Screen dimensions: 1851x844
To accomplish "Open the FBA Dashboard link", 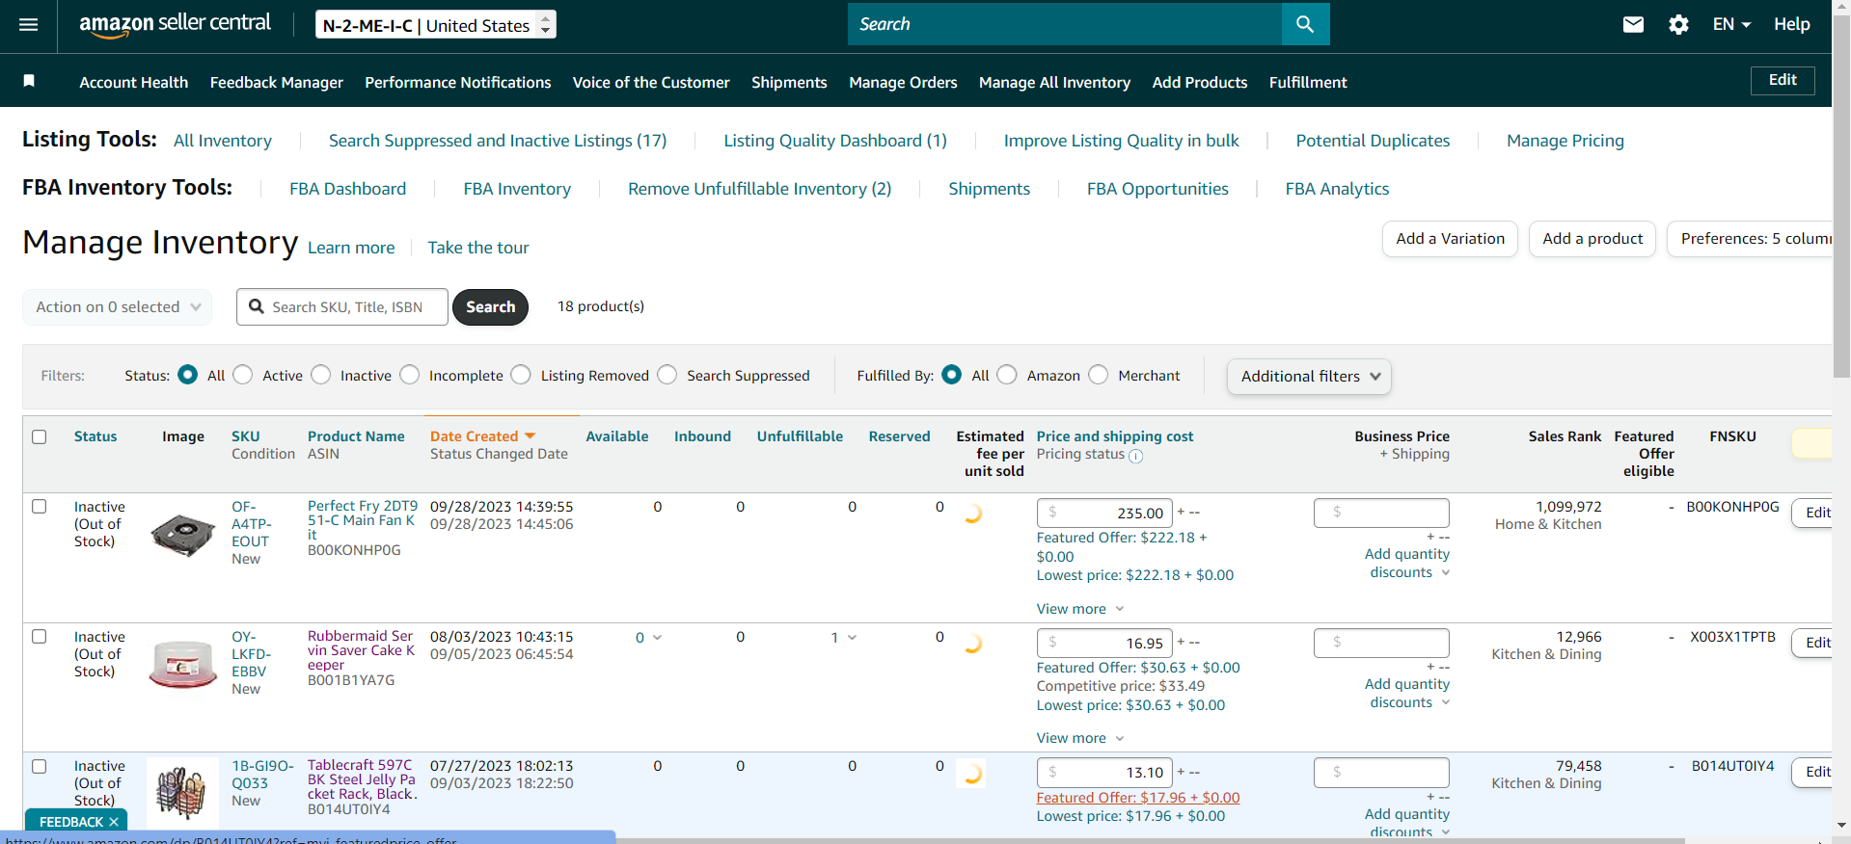I will [x=348, y=189].
